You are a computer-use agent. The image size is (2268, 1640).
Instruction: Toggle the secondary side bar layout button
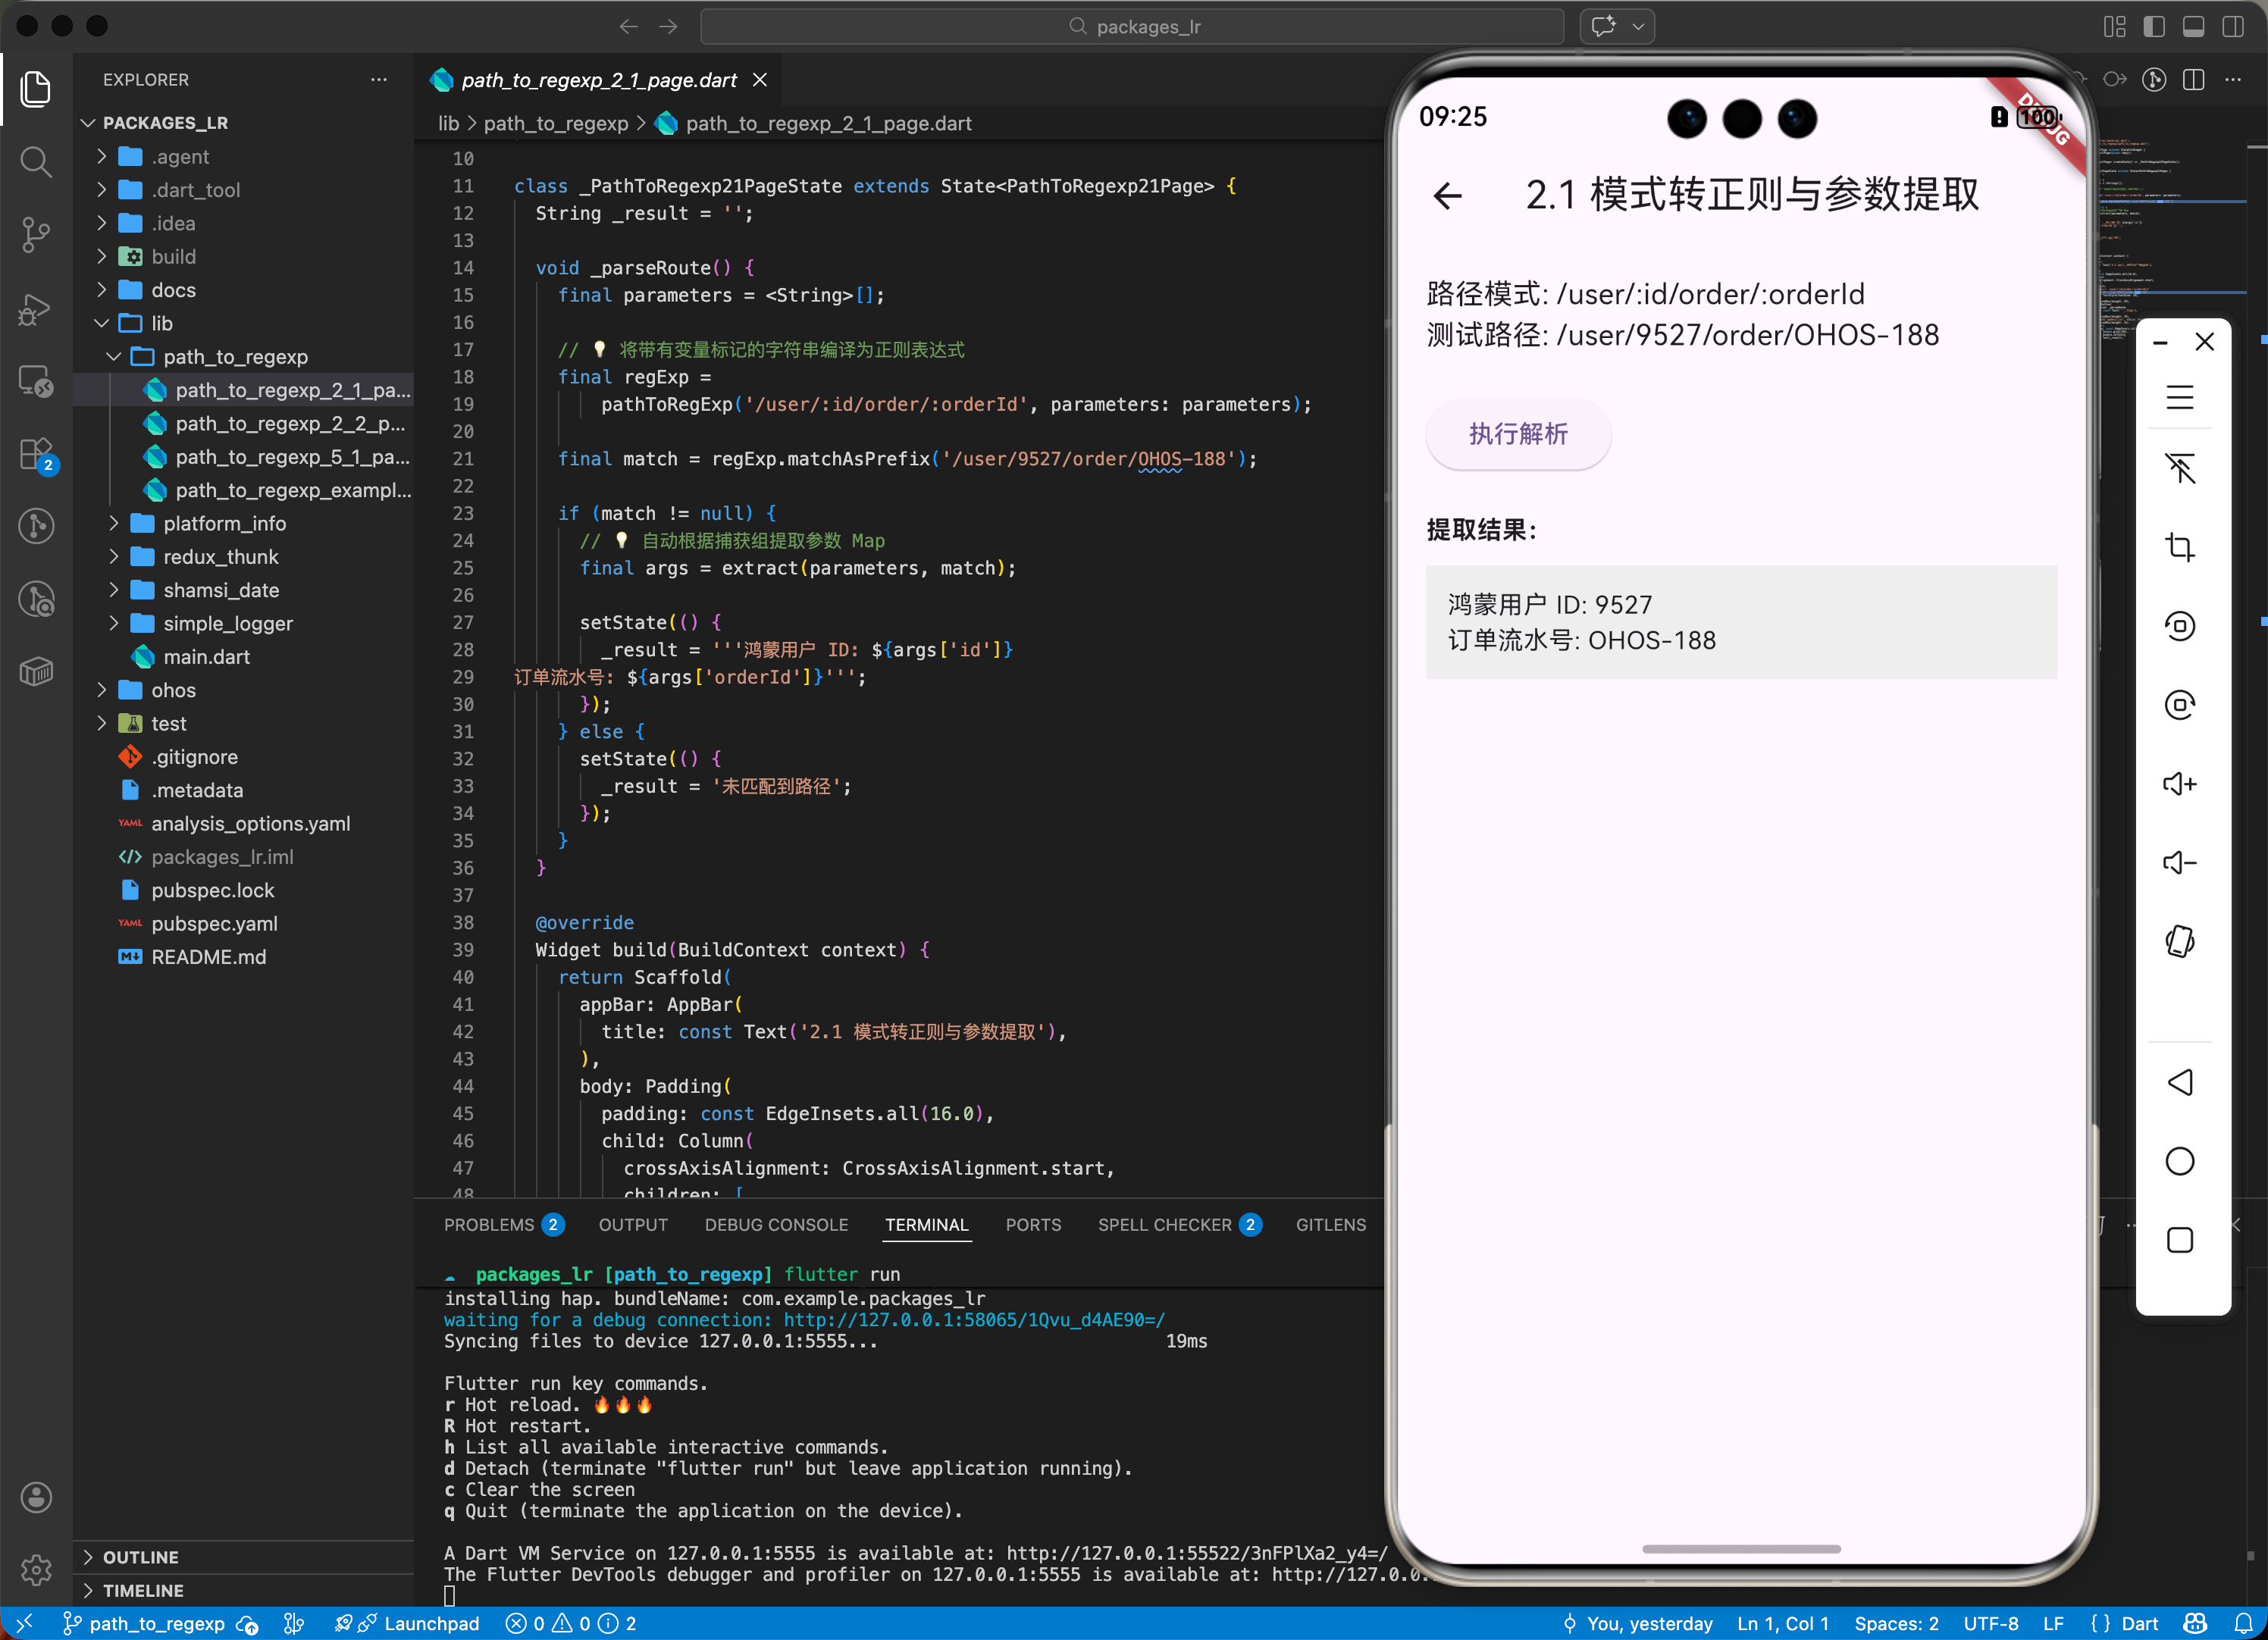click(x=2232, y=26)
